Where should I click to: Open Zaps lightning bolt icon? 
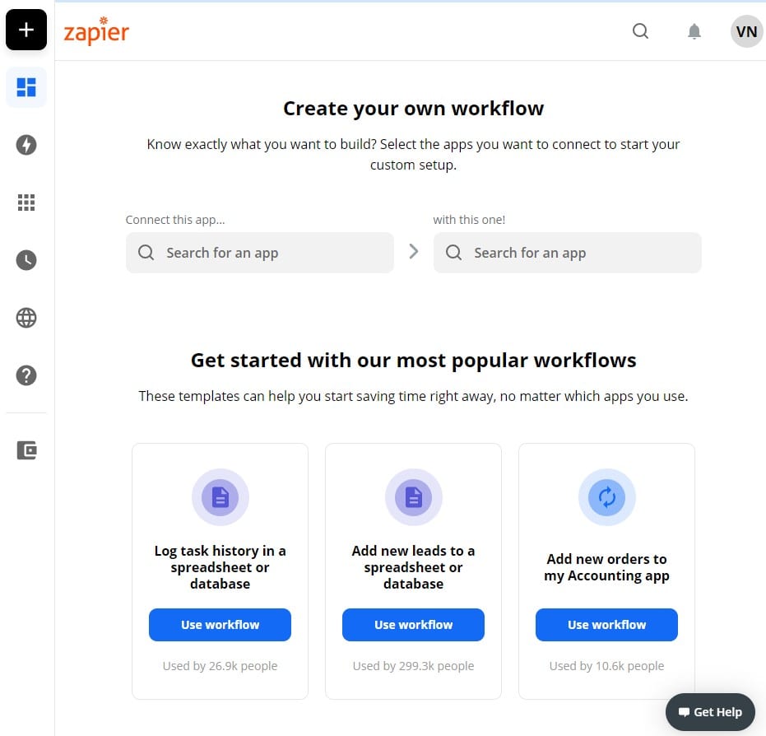tap(26, 146)
